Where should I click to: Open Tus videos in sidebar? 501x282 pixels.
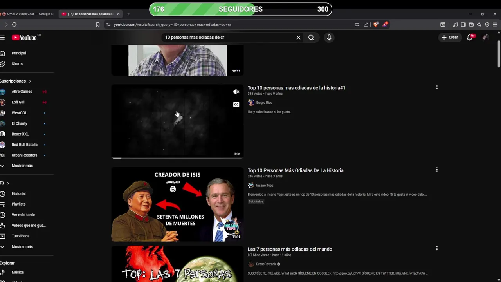(20, 236)
